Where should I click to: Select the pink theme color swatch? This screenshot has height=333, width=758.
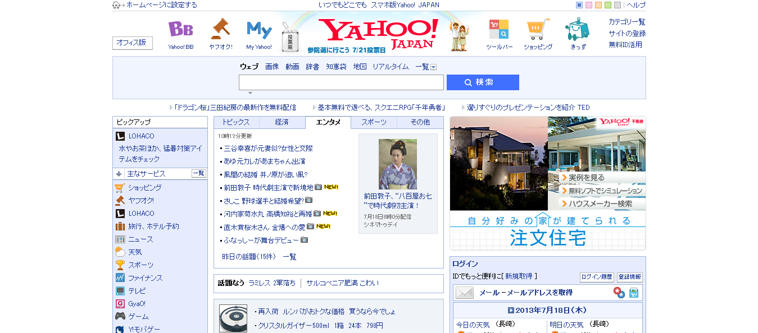click(x=589, y=5)
